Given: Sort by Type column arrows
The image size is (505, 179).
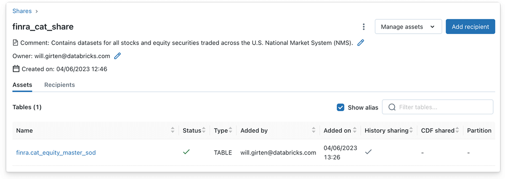Looking at the screenshot, I should [231, 131].
